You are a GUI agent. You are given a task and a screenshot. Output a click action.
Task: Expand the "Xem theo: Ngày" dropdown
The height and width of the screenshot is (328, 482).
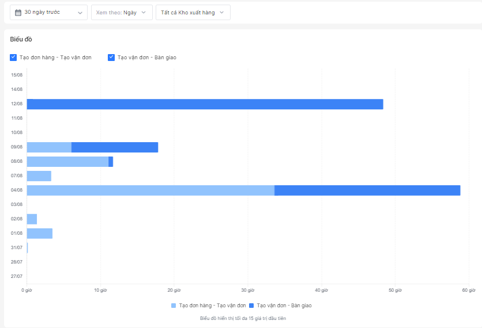(122, 13)
